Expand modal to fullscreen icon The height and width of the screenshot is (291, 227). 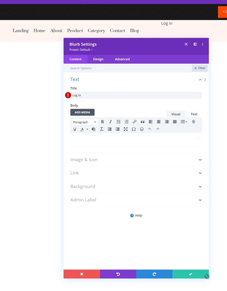click(x=186, y=44)
